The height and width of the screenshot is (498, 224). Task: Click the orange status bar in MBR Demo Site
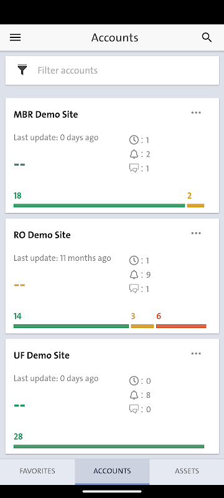(196, 206)
